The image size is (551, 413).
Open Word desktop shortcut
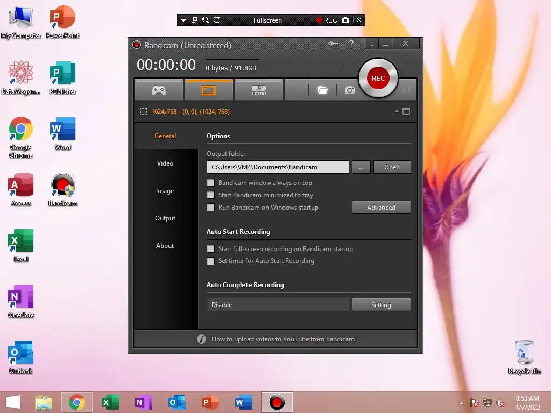coord(62,134)
